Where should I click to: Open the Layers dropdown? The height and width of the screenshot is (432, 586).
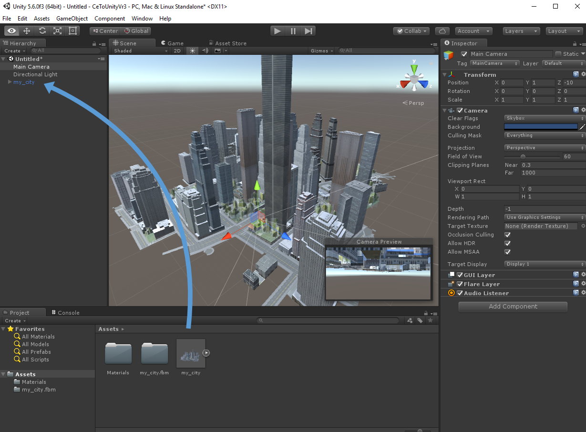click(521, 31)
